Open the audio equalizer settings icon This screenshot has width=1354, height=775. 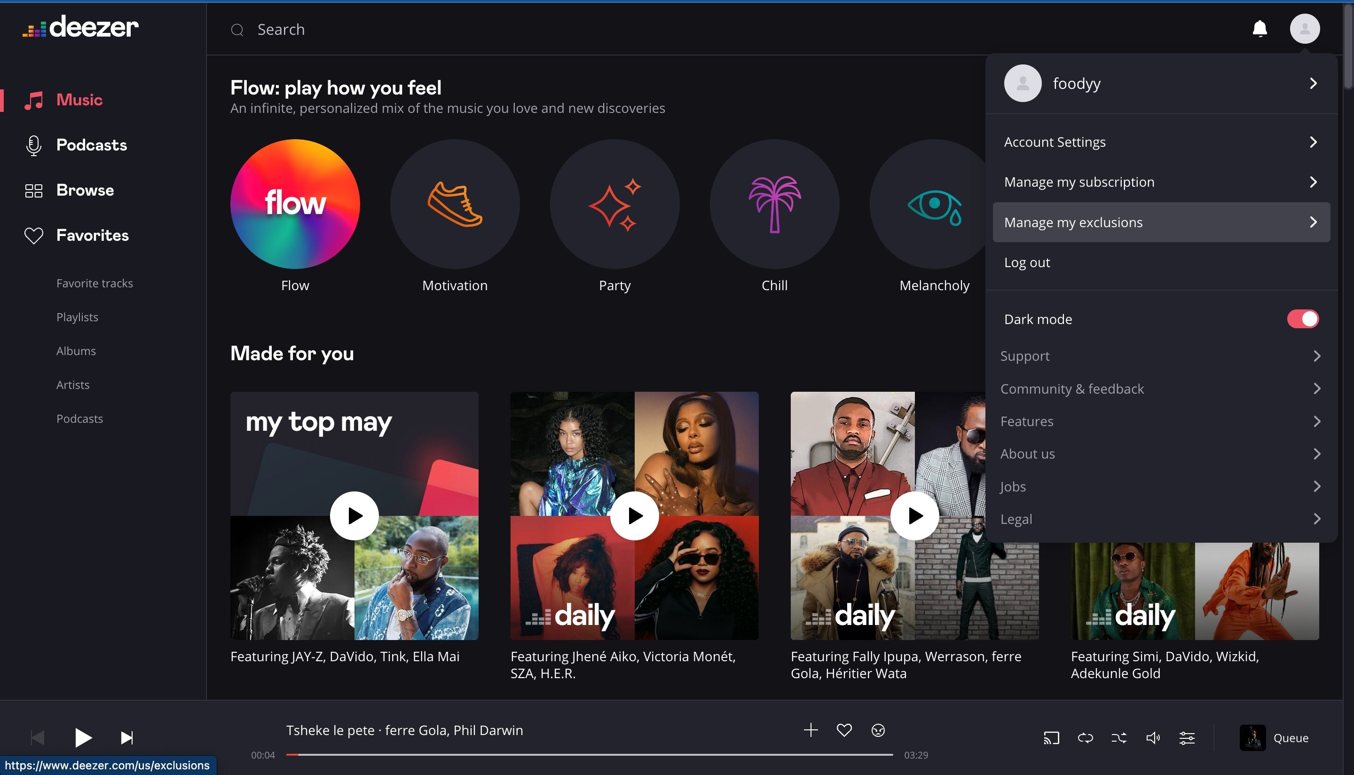click(x=1187, y=738)
